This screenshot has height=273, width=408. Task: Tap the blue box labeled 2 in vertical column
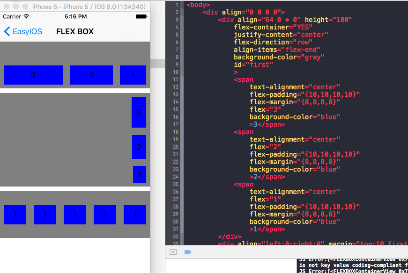click(139, 147)
